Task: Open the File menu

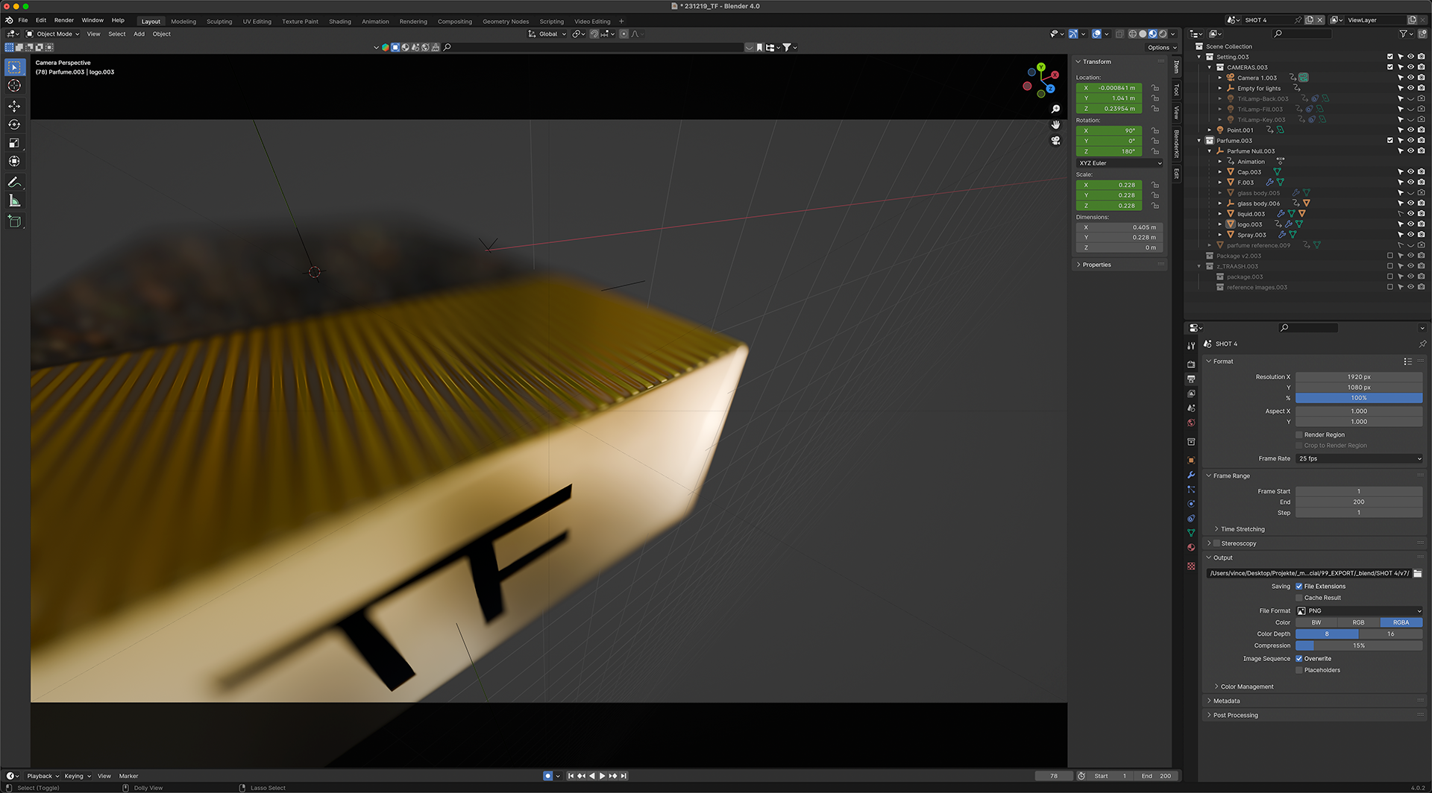Action: [23, 20]
